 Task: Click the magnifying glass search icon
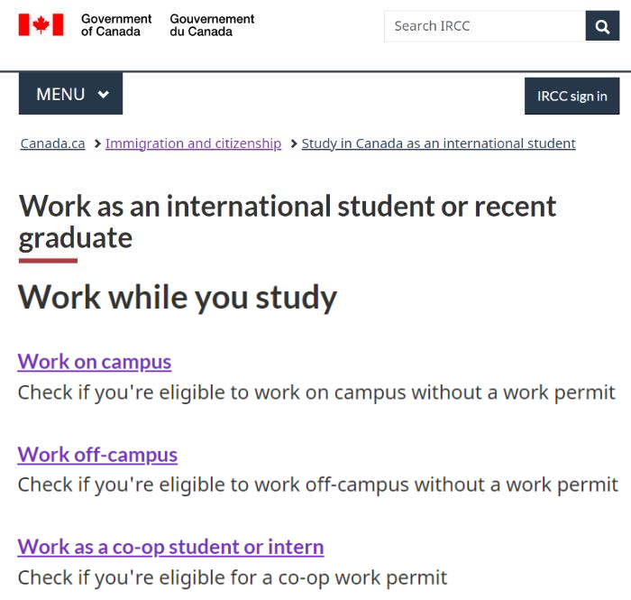point(602,26)
